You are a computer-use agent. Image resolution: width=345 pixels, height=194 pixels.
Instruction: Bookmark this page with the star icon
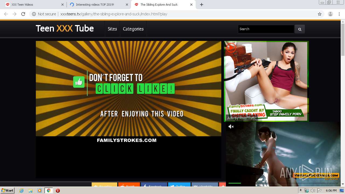coord(320,14)
